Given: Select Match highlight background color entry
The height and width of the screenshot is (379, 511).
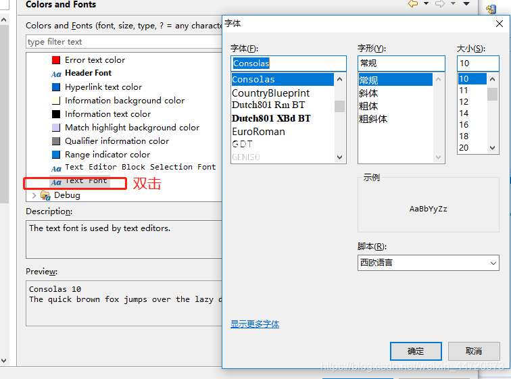Looking at the screenshot, I should tap(132, 127).
